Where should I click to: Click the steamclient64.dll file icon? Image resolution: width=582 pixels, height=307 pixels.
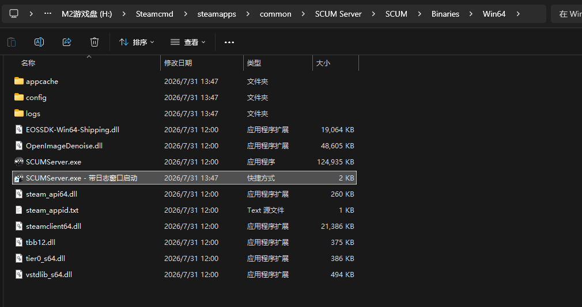pyautogui.click(x=19, y=227)
